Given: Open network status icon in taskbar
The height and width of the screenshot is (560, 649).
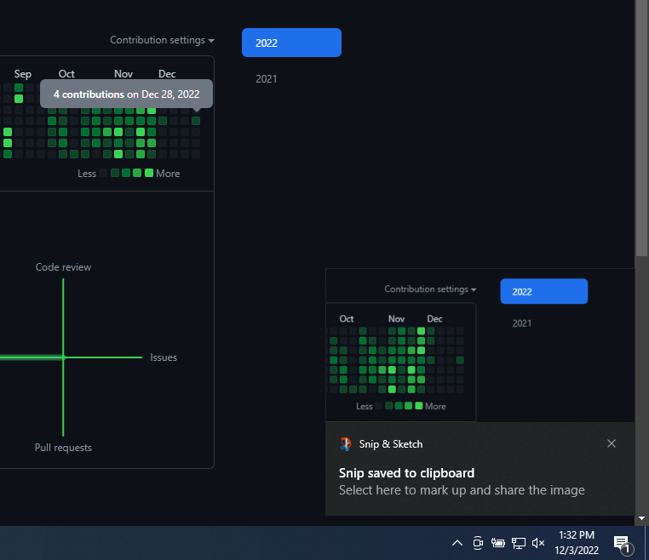Looking at the screenshot, I should pyautogui.click(x=518, y=543).
